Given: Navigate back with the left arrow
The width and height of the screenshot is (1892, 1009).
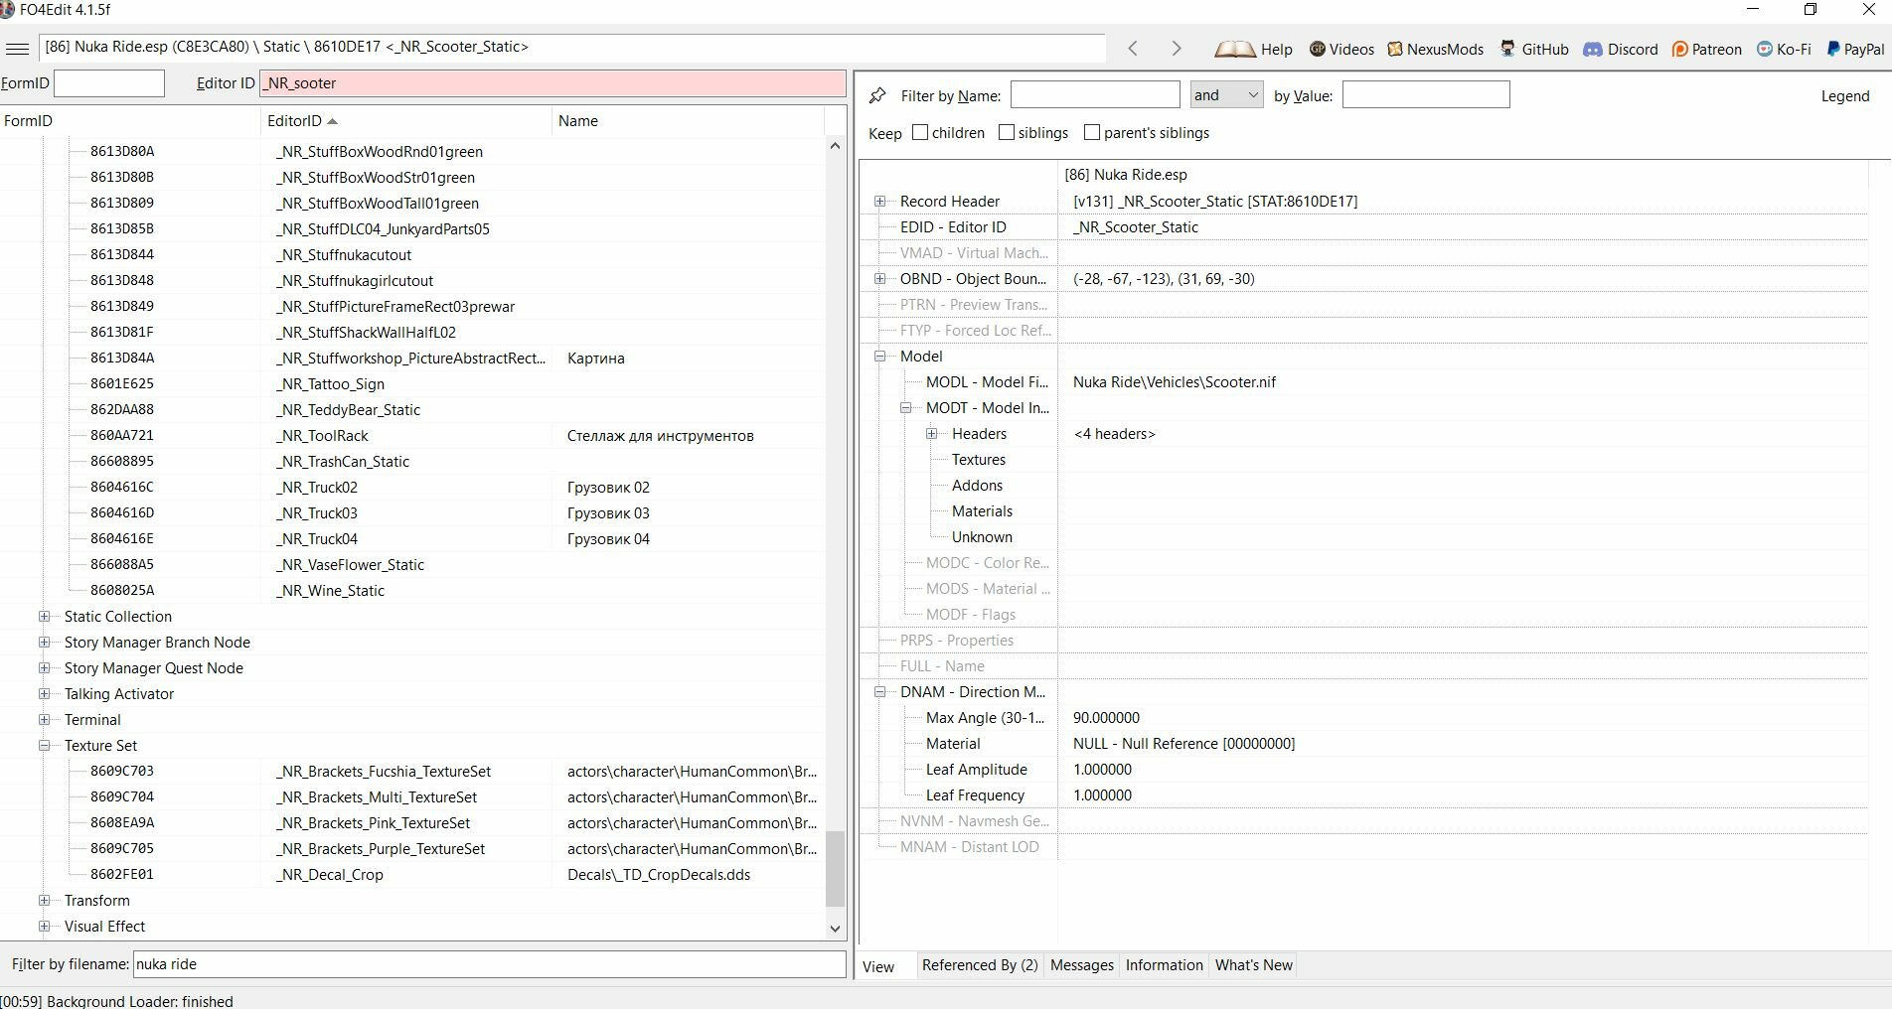Looking at the screenshot, I should (x=1133, y=49).
